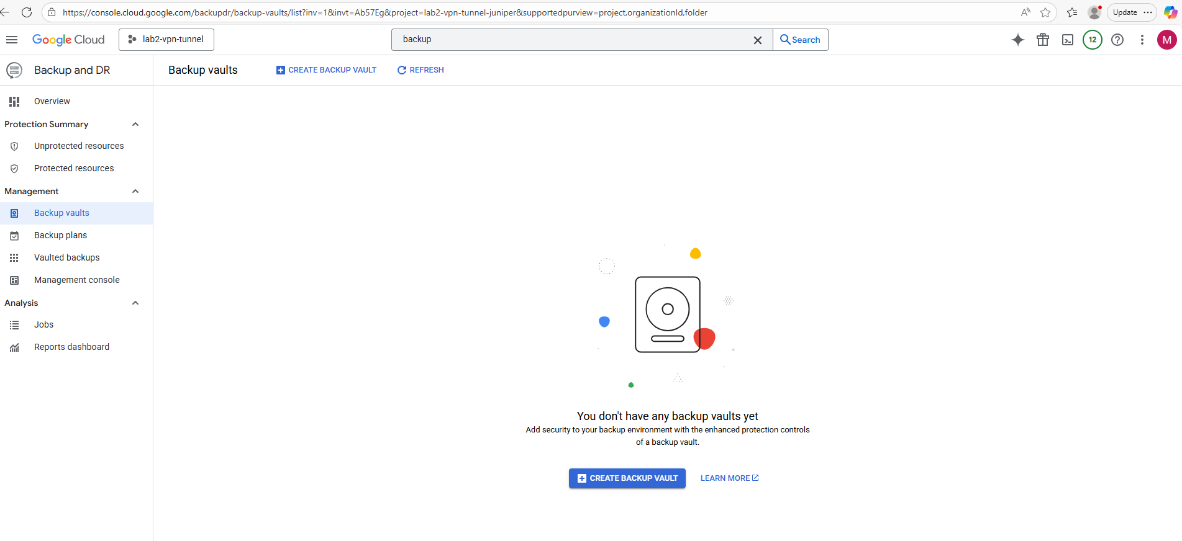Click the gift box free trial icon
Viewport: 1182px width, 541px height.
coord(1043,40)
